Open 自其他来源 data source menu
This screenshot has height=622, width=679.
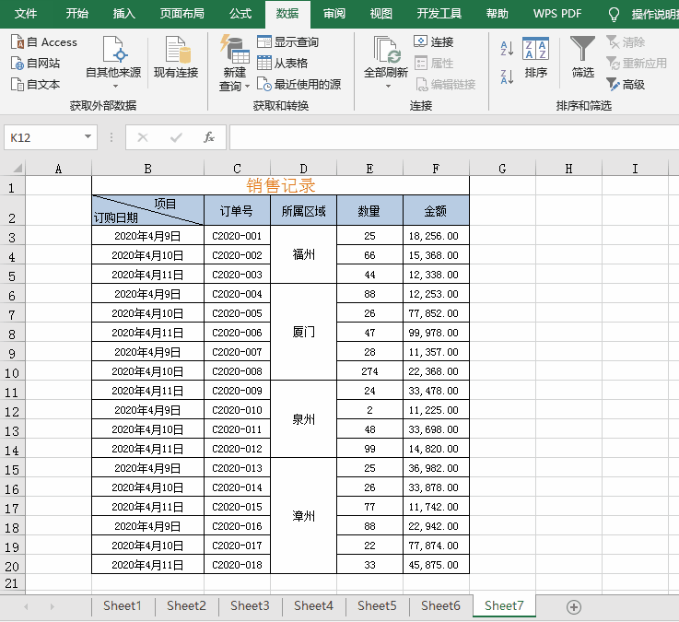pyautogui.click(x=113, y=62)
